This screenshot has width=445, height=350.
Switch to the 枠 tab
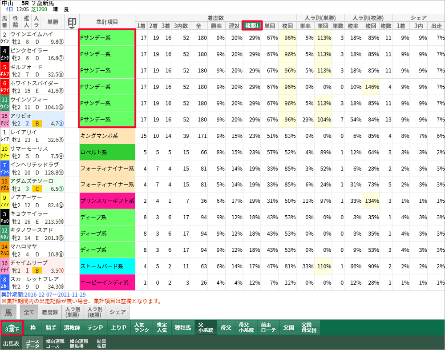coord(33,328)
